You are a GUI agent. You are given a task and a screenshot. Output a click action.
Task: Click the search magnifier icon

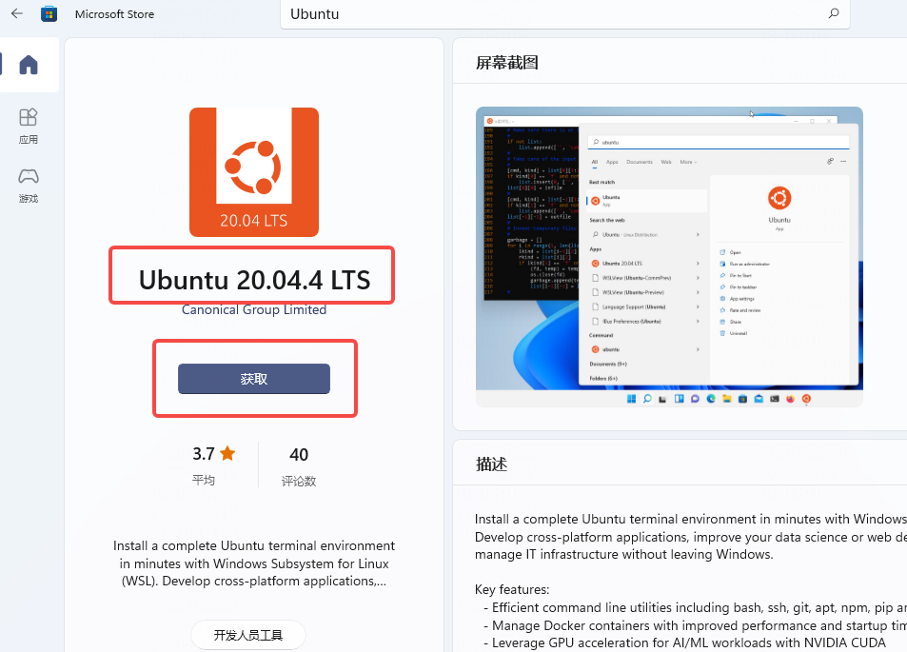(x=833, y=14)
